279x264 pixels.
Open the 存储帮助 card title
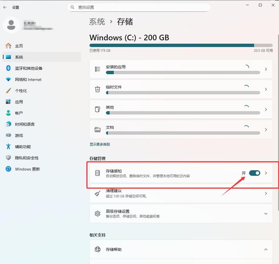114,250
